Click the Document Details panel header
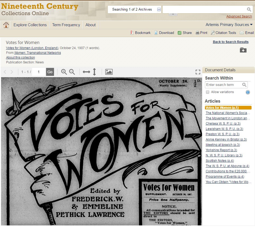255x227 pixels. (229, 70)
